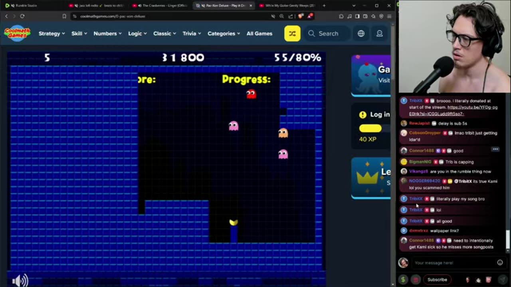Image resolution: width=511 pixels, height=287 pixels.
Task: Open the octopus promo card
Action: [x=371, y=76]
